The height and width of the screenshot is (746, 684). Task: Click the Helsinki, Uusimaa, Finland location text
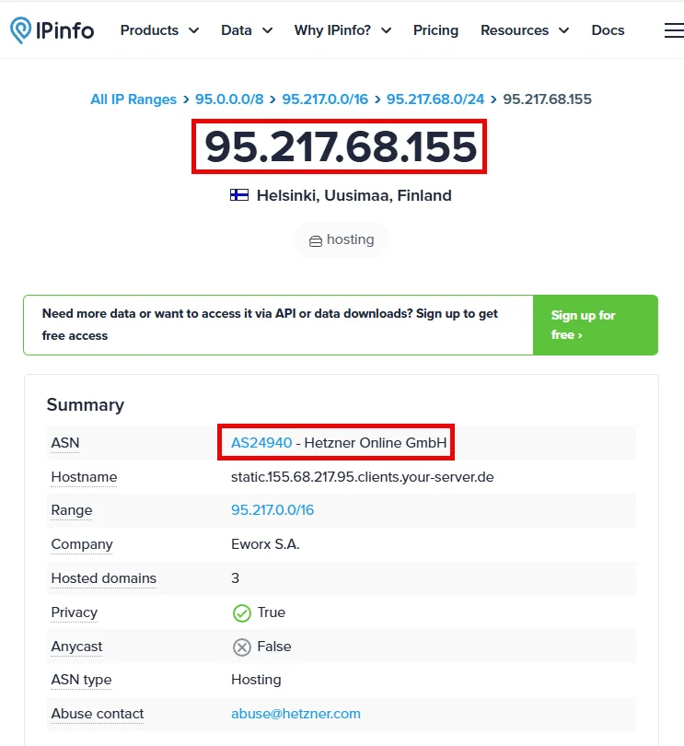[354, 195]
